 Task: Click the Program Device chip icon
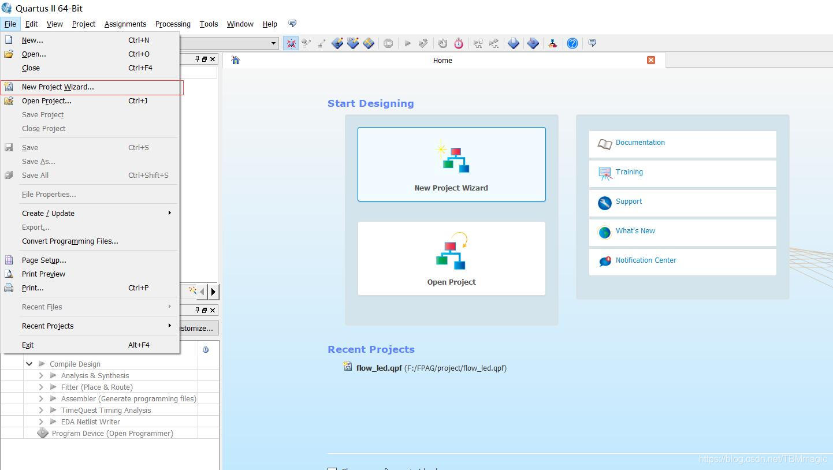(43, 433)
